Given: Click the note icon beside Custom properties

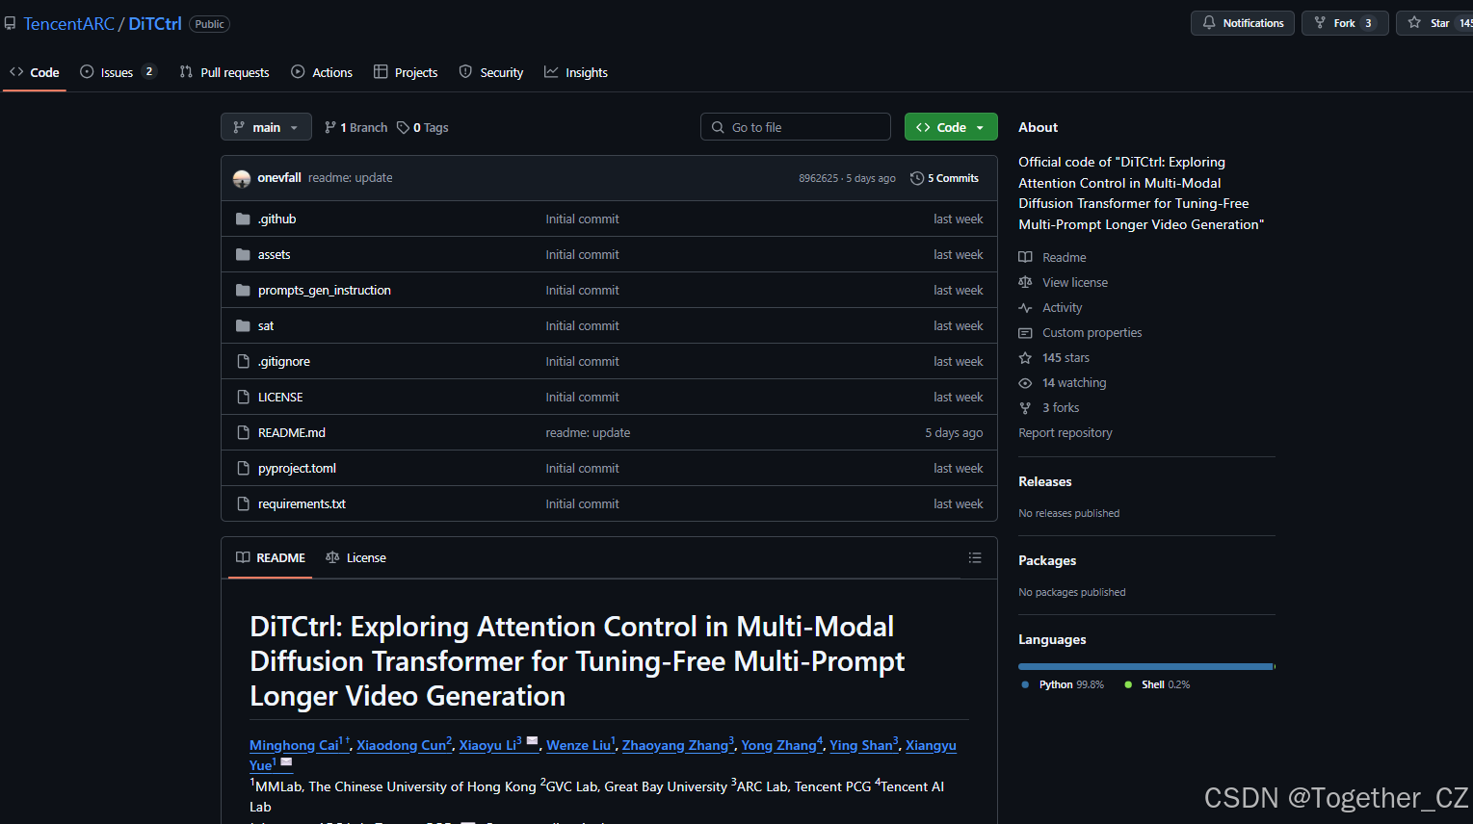Looking at the screenshot, I should click(1025, 332).
